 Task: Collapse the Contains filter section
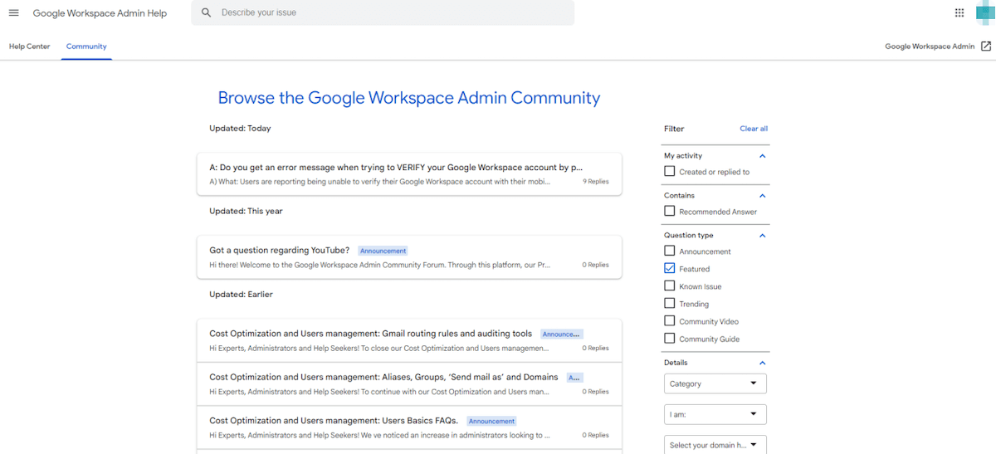pyautogui.click(x=763, y=196)
